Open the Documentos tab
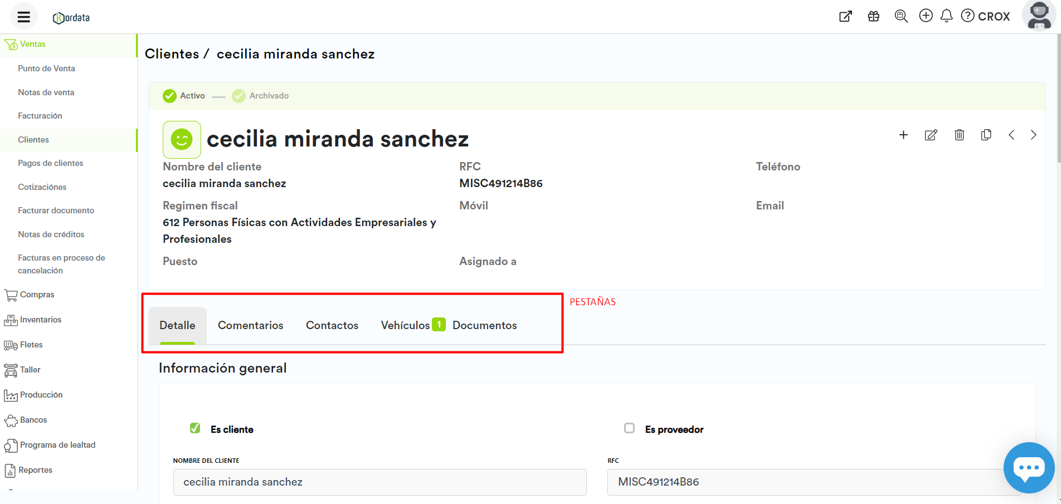Viewport: 1061px width, 504px height. click(x=484, y=325)
